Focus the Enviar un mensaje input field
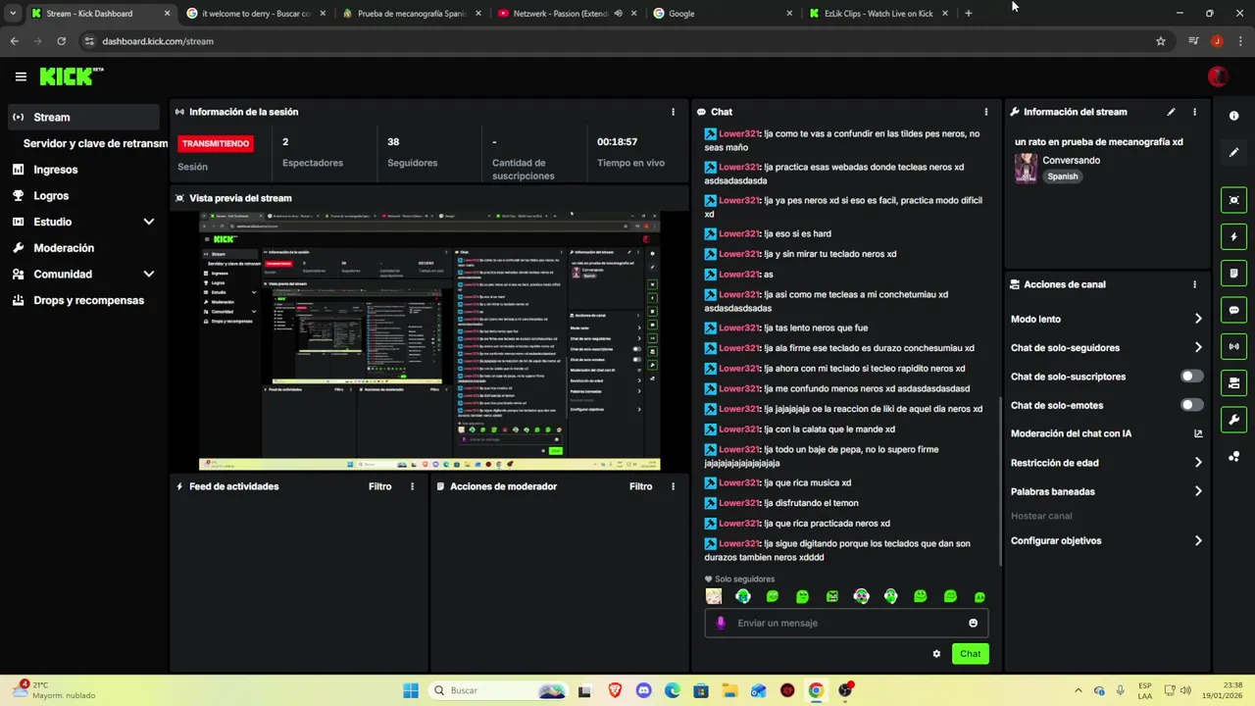The height and width of the screenshot is (706, 1255). click(x=846, y=623)
